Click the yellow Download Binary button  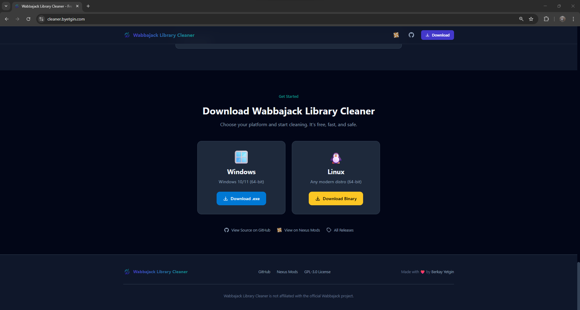(336, 199)
